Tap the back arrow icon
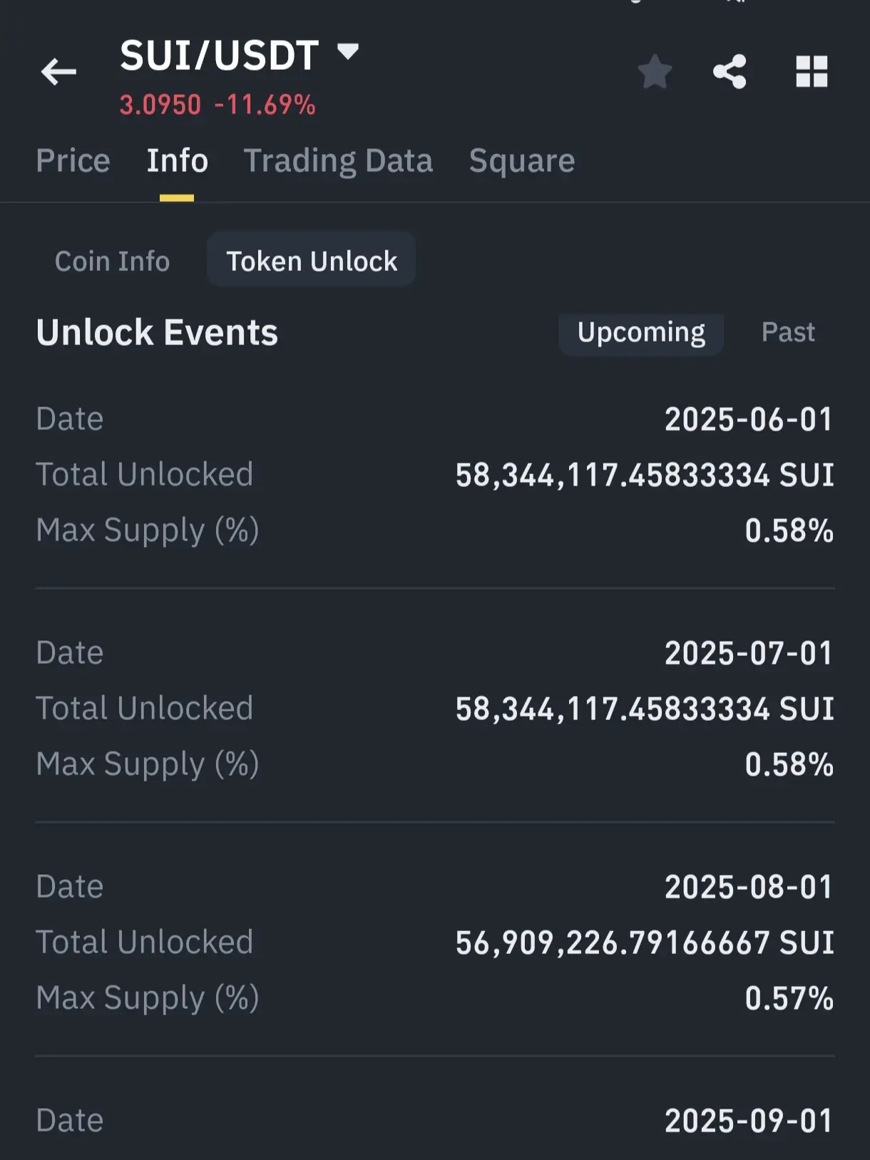The width and height of the screenshot is (870, 1160). [x=58, y=71]
